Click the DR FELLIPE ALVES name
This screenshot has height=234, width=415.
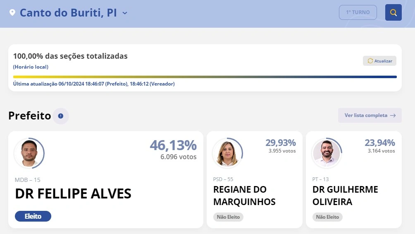click(73, 193)
